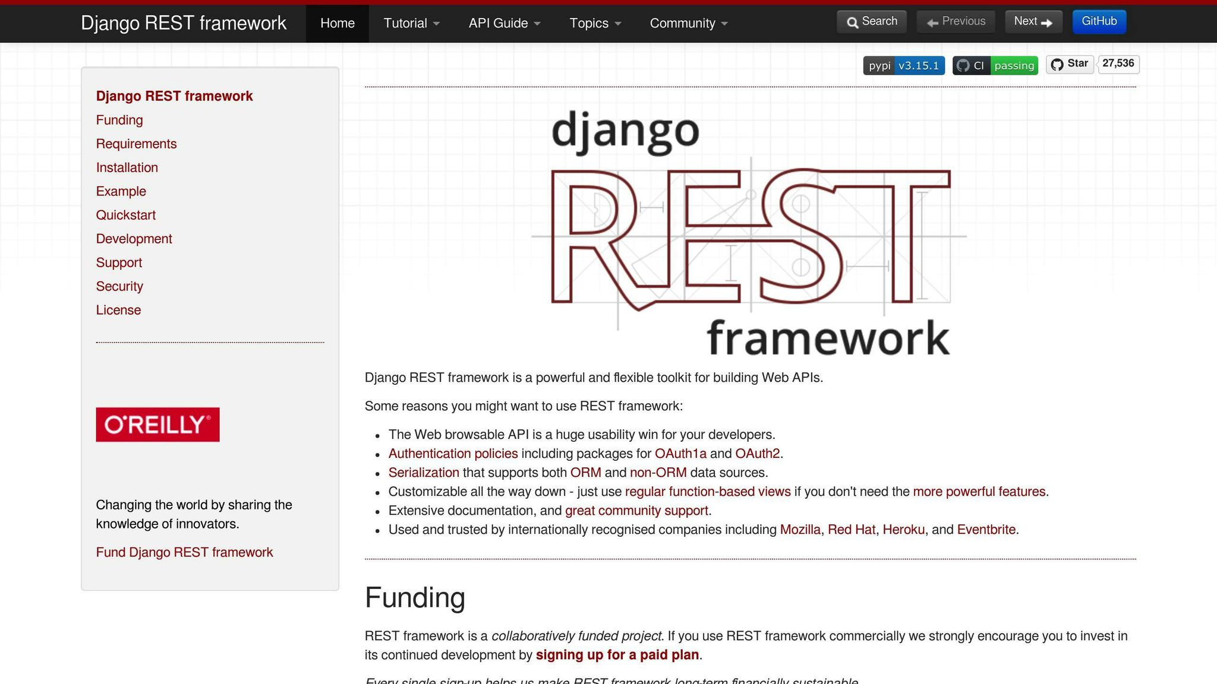Open the signing up for a paid plan link
This screenshot has width=1217, height=684.
(x=617, y=655)
